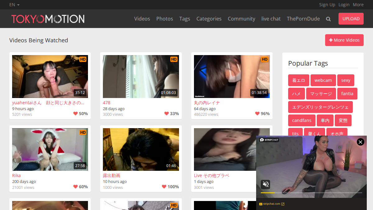
Task: Click the search magnifier icon
Action: (x=328, y=19)
